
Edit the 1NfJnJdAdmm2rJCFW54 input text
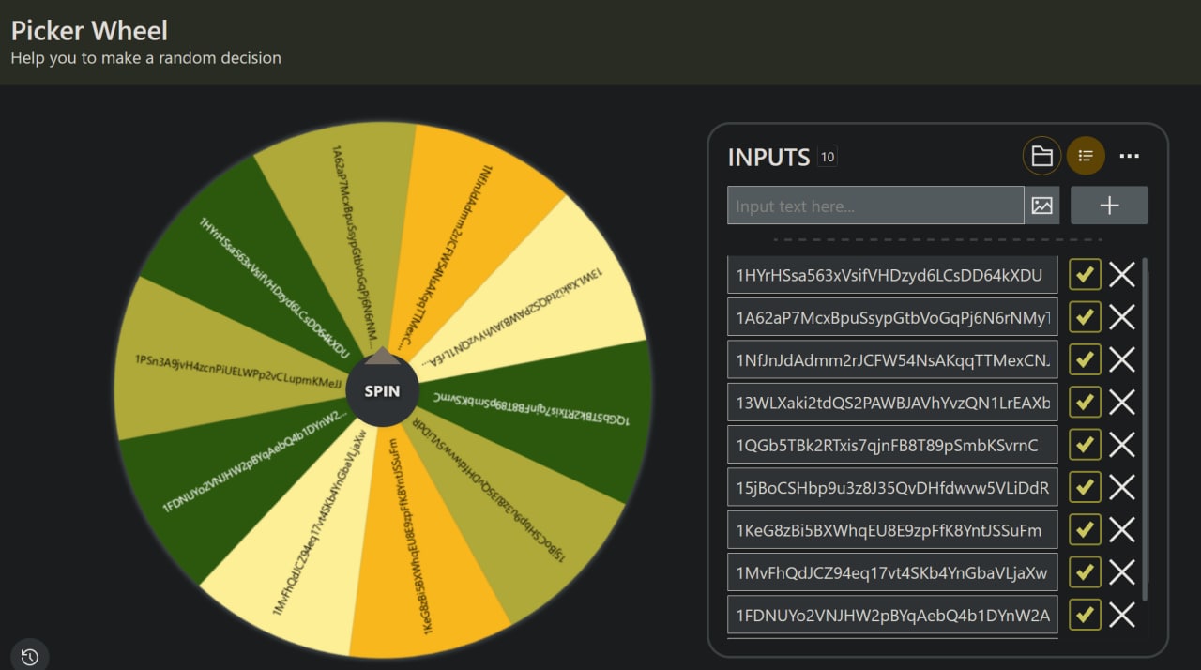tap(891, 359)
